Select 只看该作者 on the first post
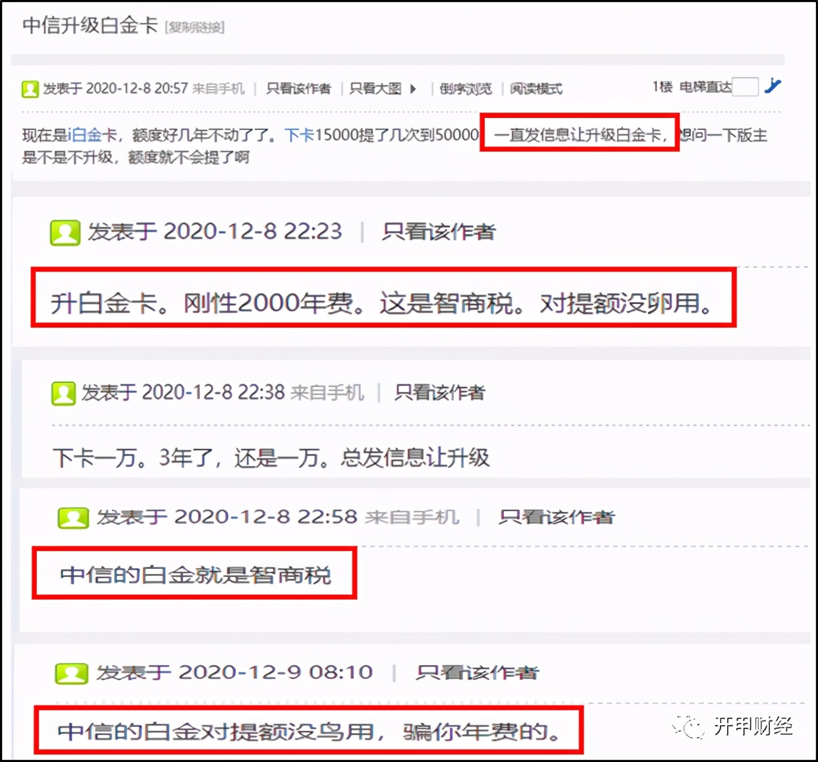The image size is (818, 762). point(298,88)
